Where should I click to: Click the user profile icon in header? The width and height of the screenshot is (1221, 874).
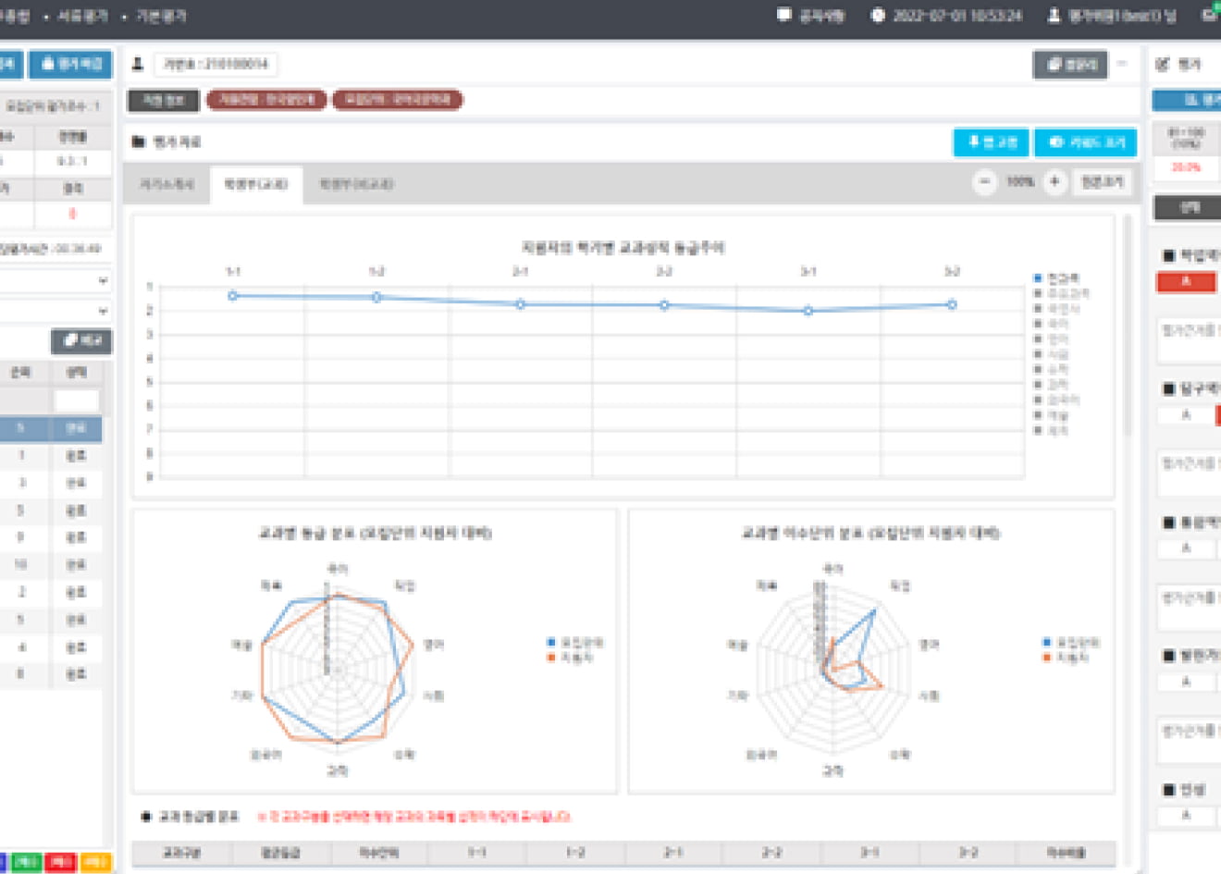click(x=1054, y=16)
